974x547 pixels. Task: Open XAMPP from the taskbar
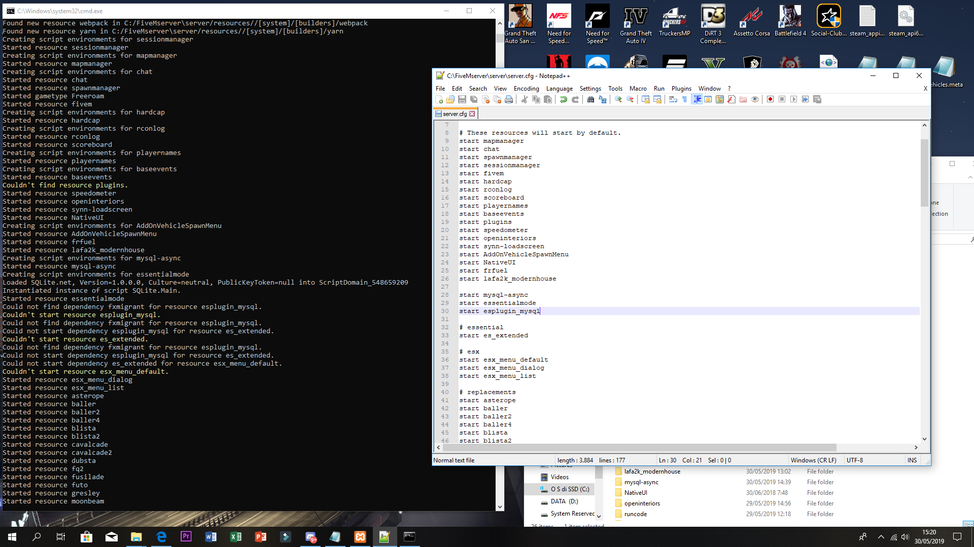click(360, 537)
